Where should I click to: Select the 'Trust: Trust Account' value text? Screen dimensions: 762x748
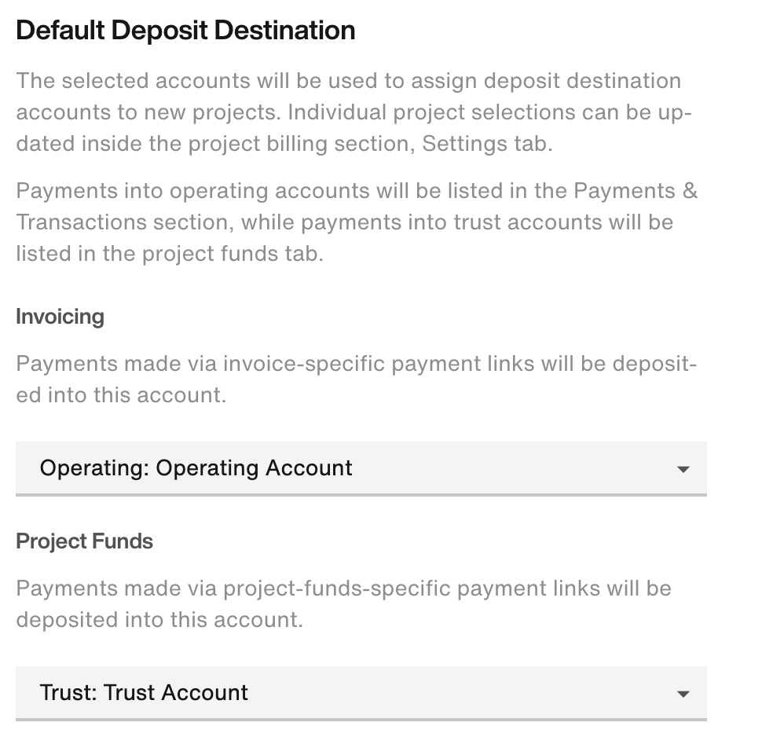click(144, 692)
